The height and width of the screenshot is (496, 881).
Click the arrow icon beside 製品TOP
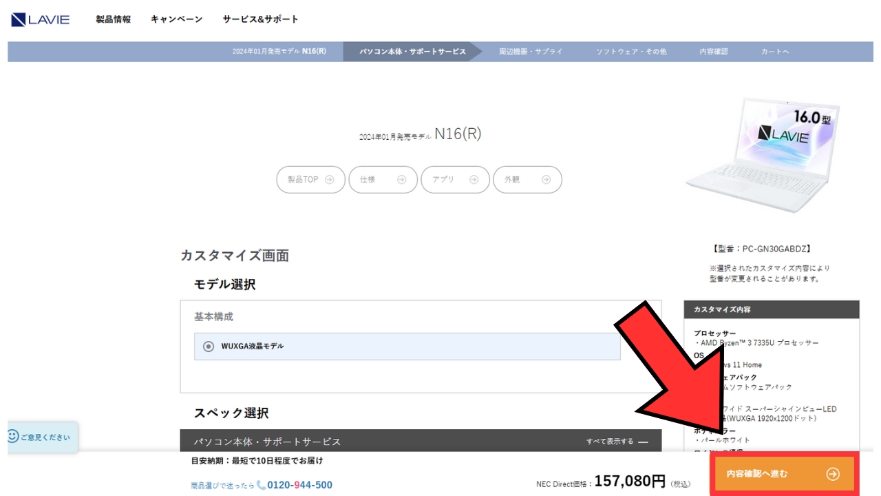tap(329, 180)
